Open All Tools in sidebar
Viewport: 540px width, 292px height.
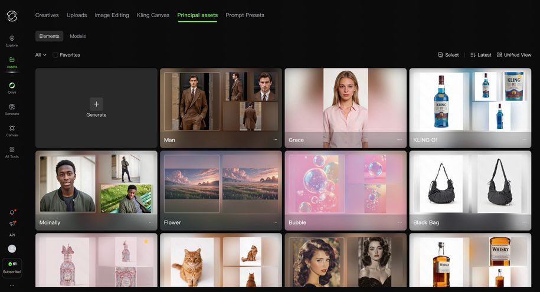[x=12, y=152]
